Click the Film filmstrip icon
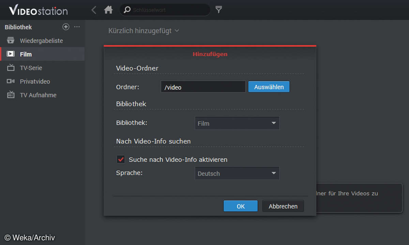The image size is (409, 245). point(11,54)
